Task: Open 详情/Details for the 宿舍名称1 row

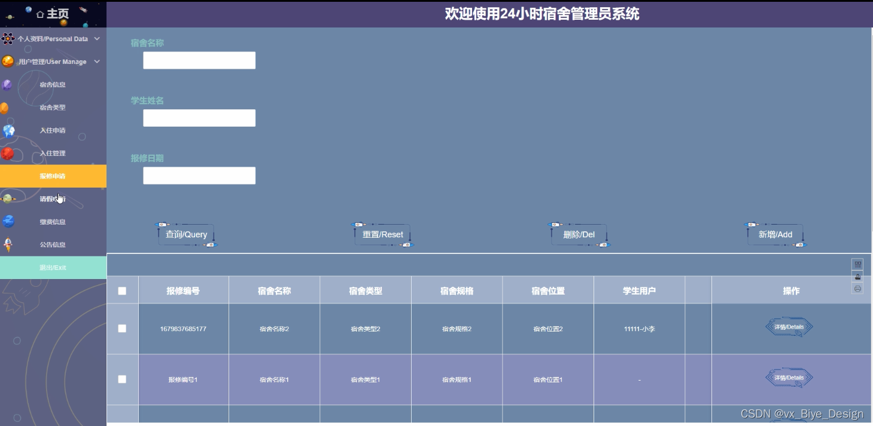Action: point(789,378)
